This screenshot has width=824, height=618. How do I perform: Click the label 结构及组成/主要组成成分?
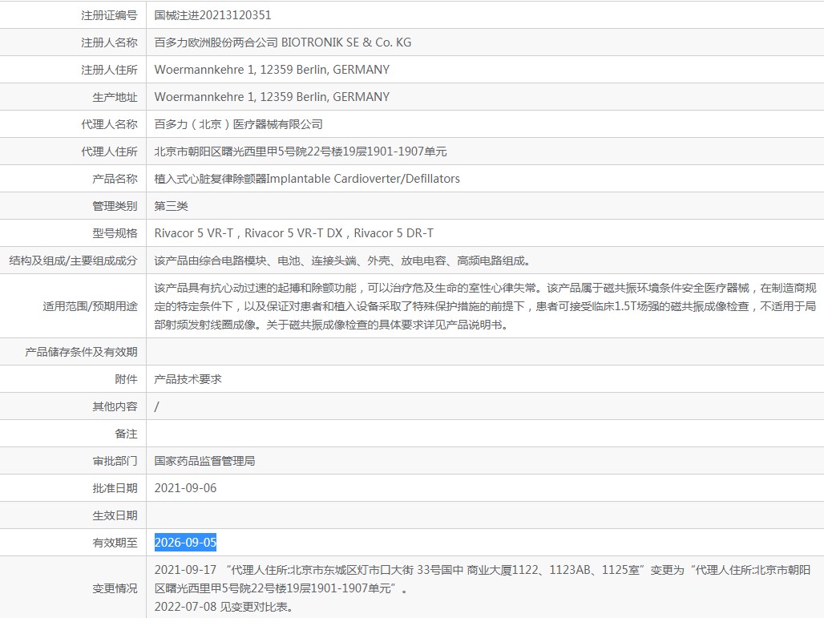coord(73,261)
